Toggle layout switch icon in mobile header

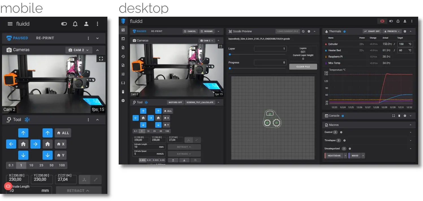tap(64, 24)
